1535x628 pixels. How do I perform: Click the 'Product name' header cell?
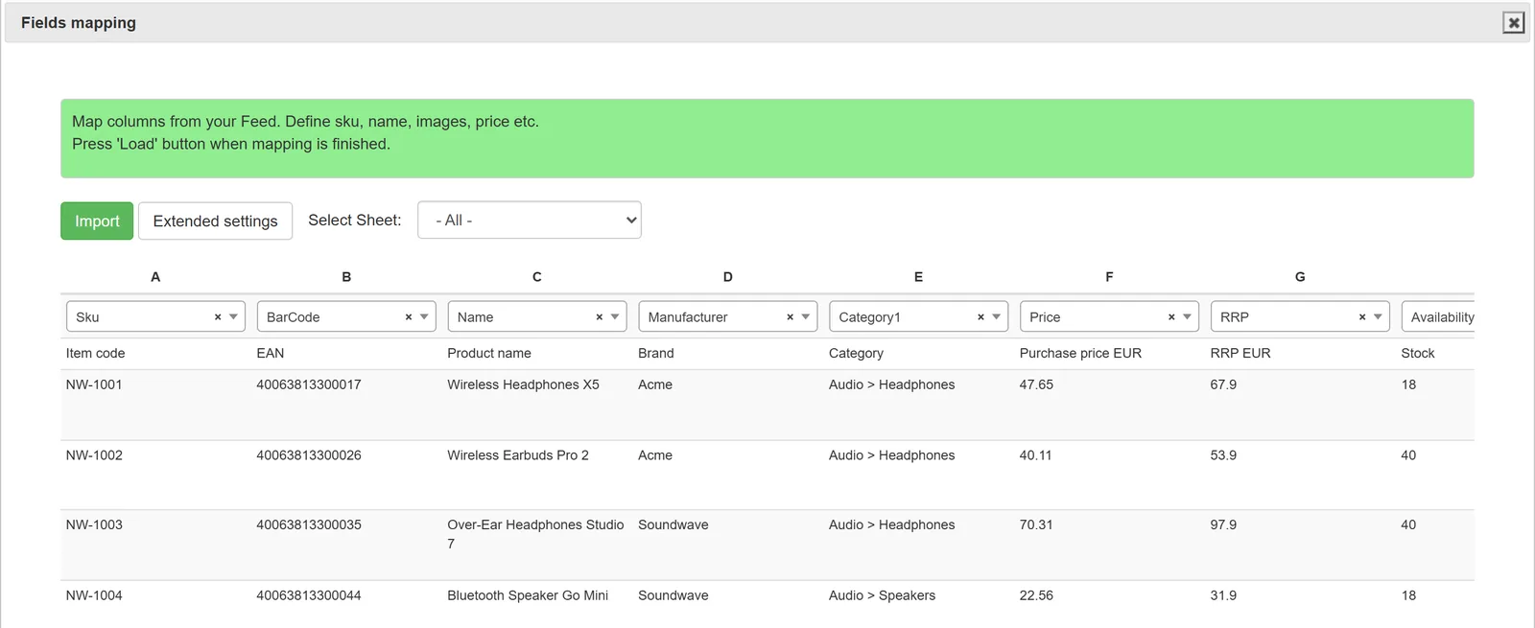(489, 353)
